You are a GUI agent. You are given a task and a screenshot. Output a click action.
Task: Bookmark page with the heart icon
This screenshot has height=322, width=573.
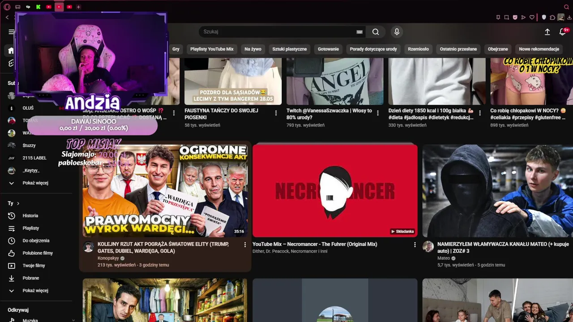[x=532, y=17]
